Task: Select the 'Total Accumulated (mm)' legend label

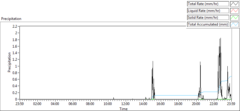Action: 208,24
